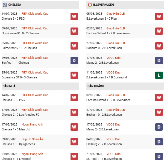Click the W badge for Leverkusen 3-0 Pisa
164x162 pixels.
159,16
